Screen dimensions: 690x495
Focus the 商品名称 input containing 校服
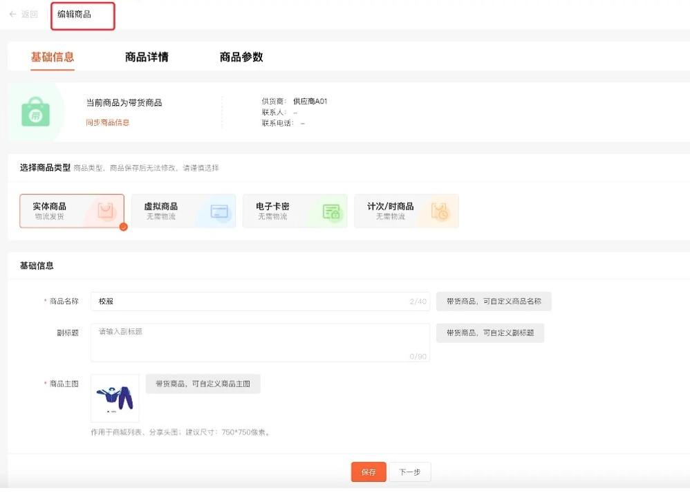[x=260, y=301]
